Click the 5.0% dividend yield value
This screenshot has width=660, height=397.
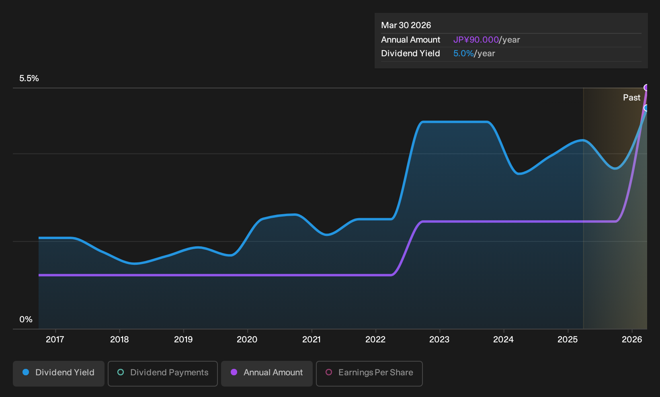[463, 53]
